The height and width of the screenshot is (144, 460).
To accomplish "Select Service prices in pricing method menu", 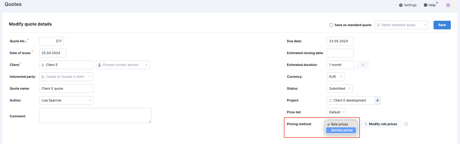I will click(341, 130).
